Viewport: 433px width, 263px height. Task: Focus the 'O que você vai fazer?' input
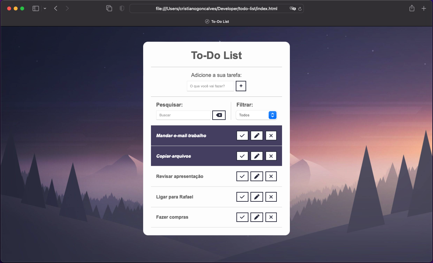click(210, 86)
